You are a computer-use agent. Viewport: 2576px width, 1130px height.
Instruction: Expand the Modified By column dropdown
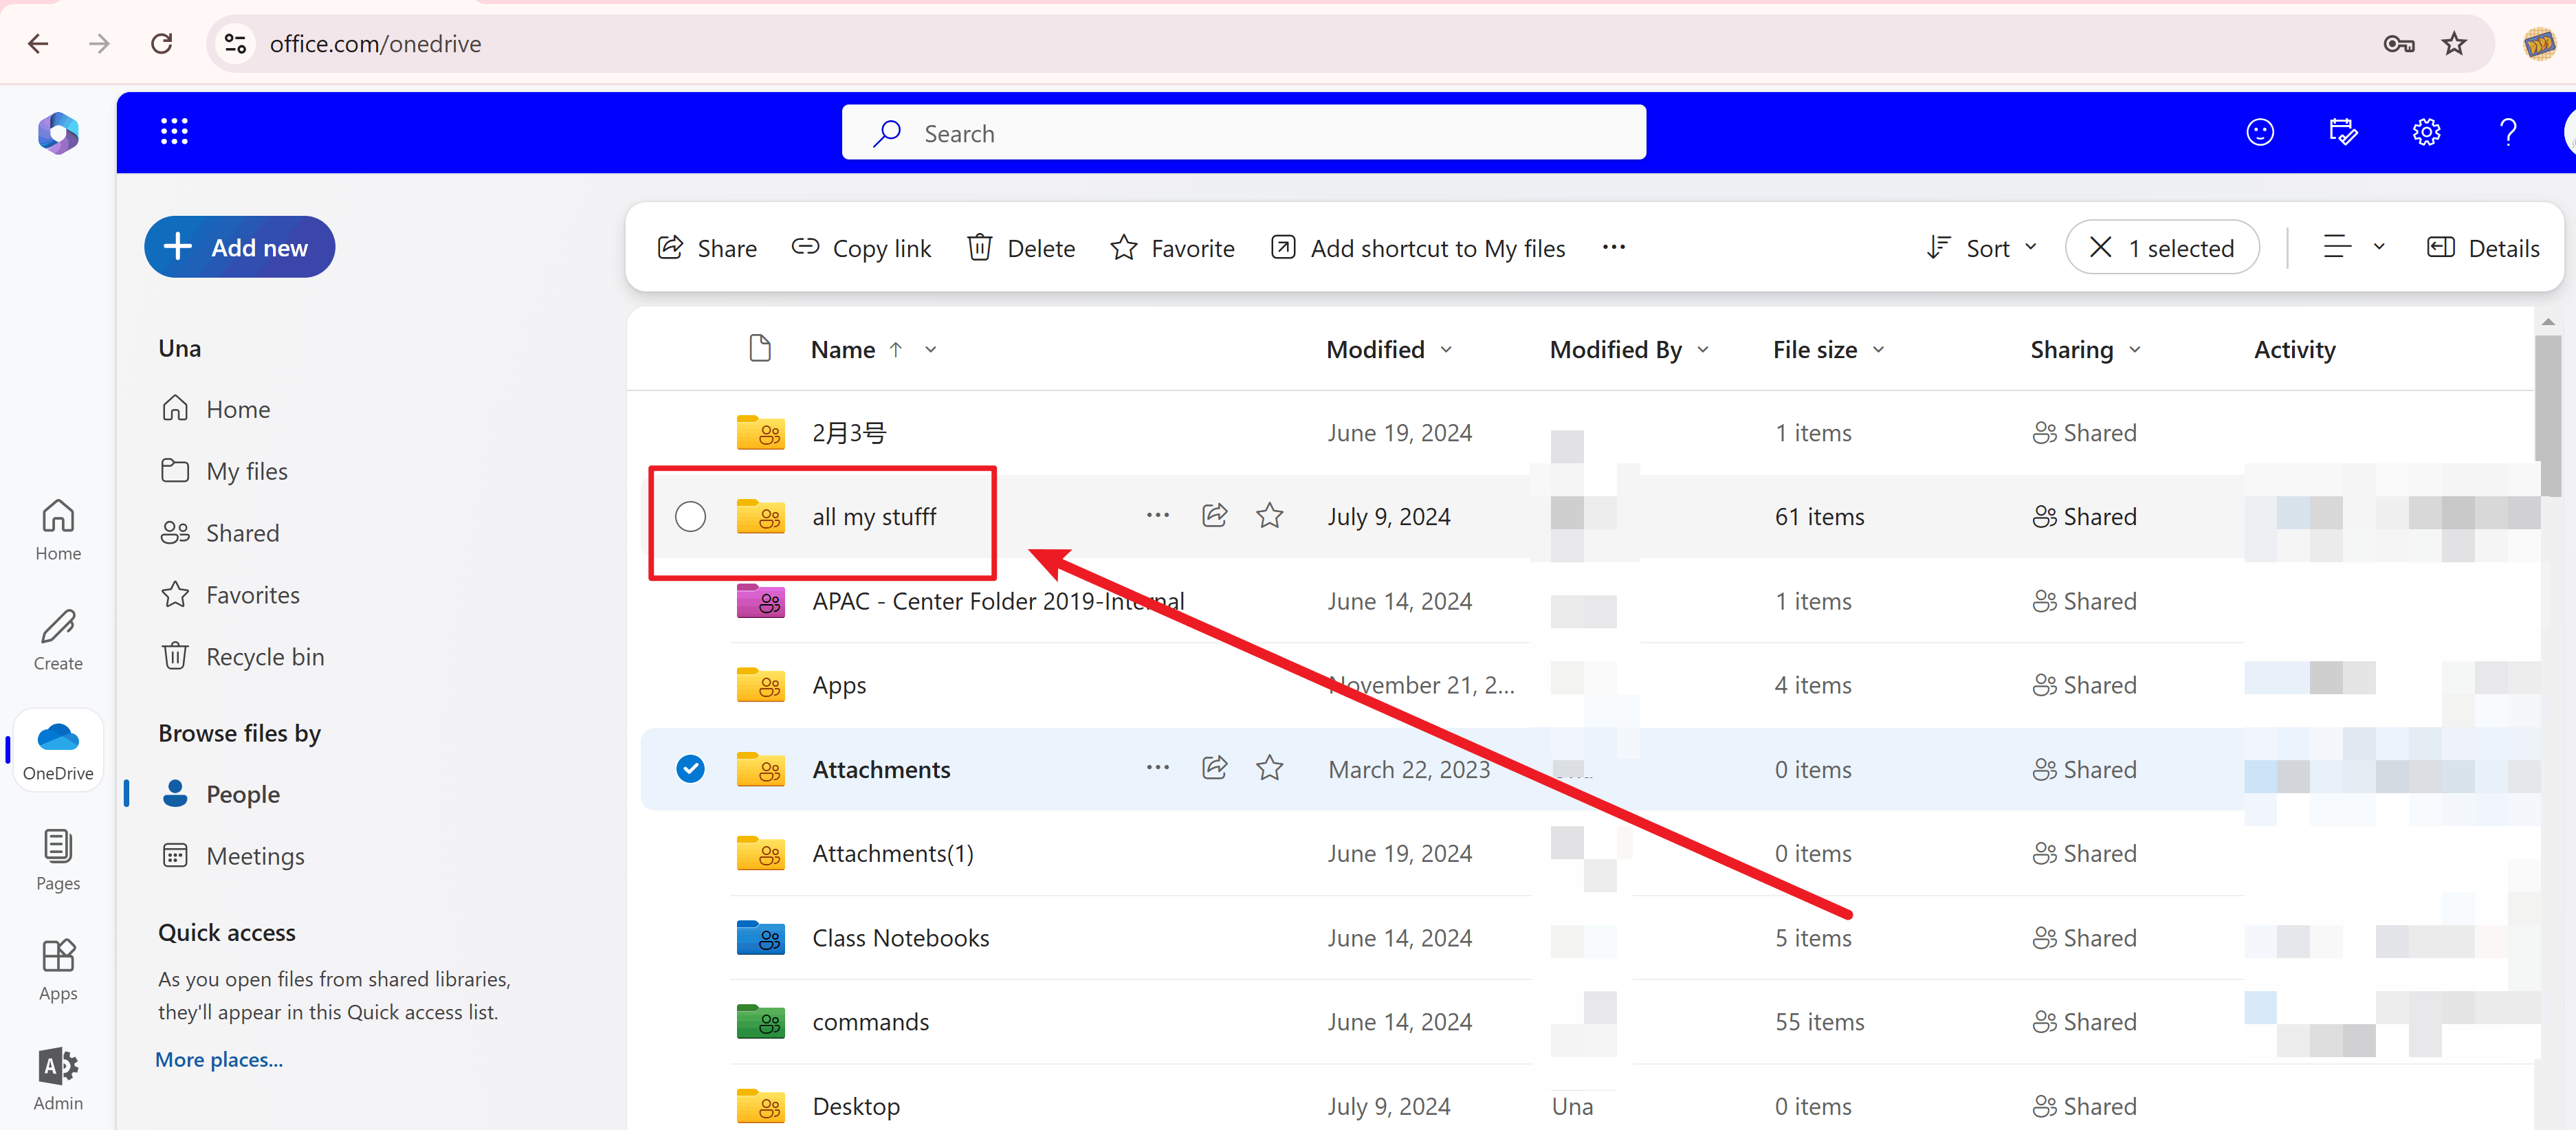(1703, 349)
